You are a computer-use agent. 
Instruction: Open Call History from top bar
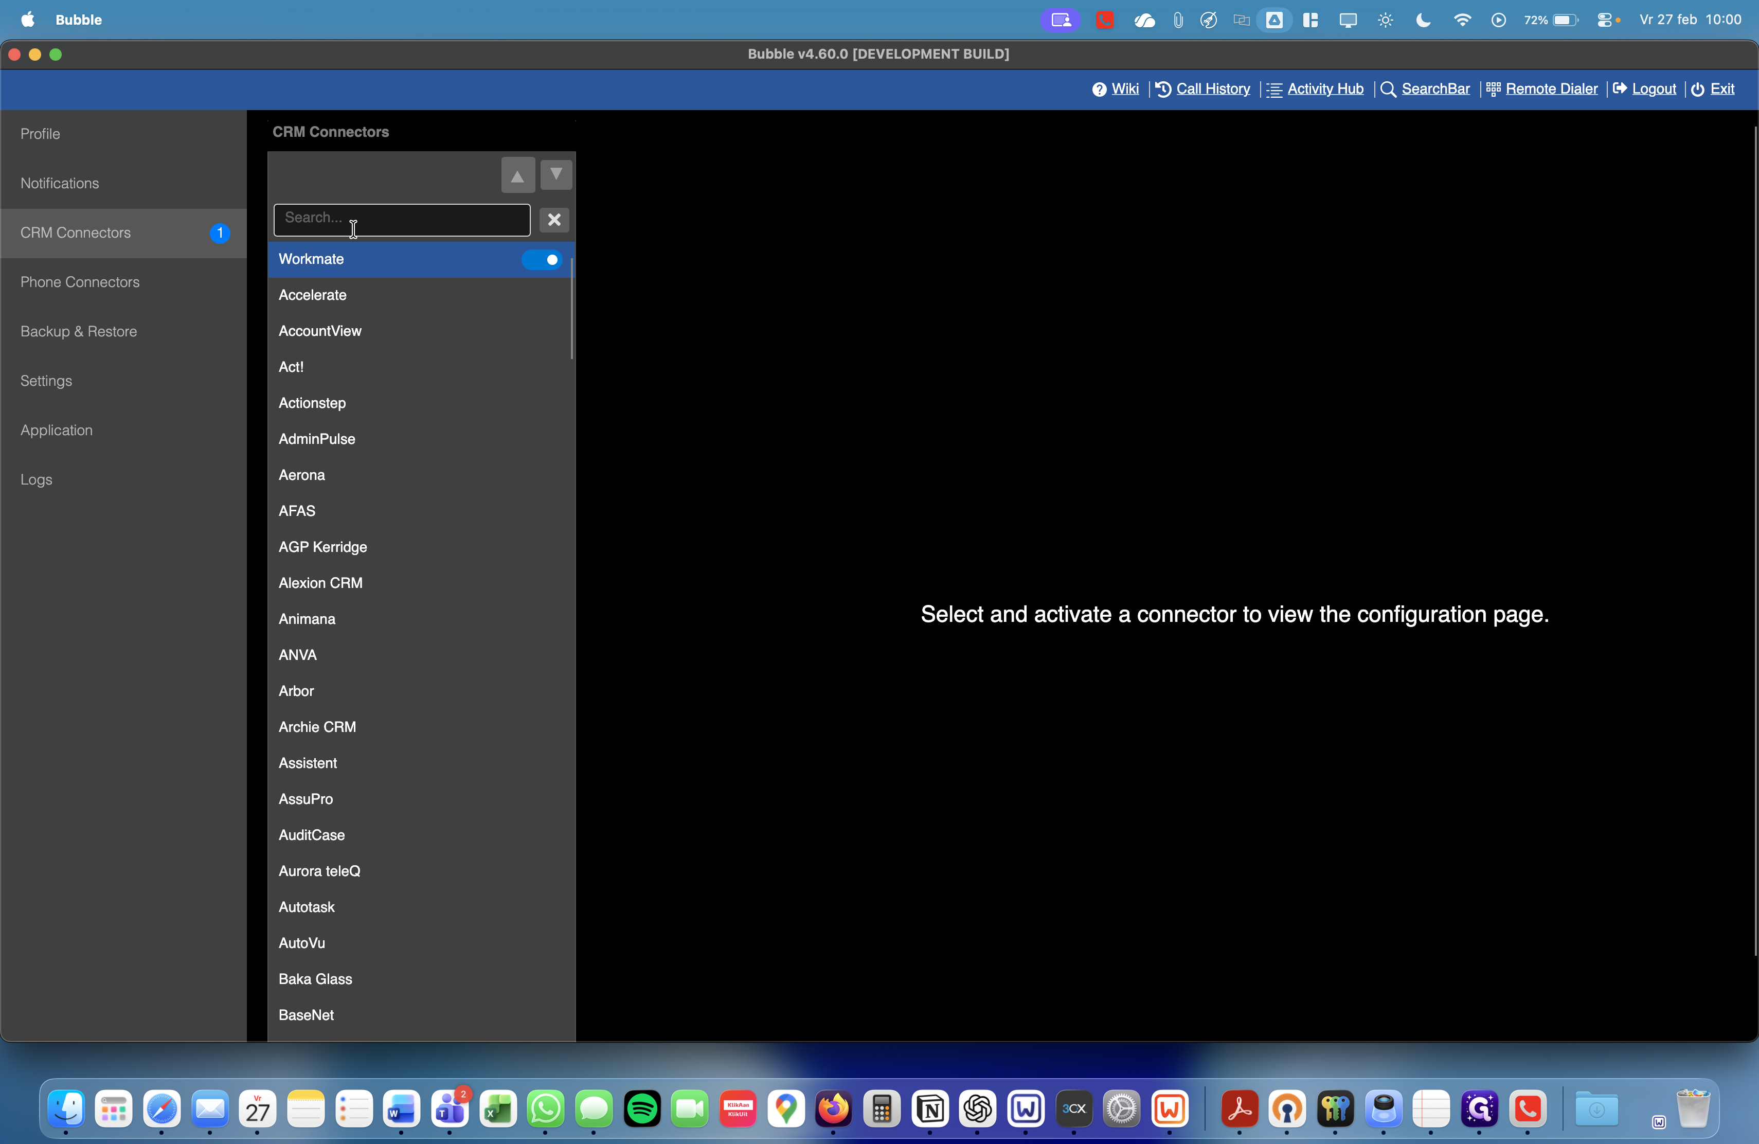[1212, 88]
